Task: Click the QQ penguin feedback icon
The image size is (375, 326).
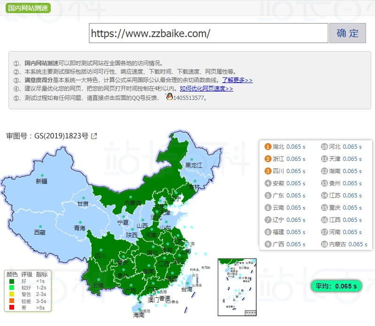Action: tap(169, 97)
